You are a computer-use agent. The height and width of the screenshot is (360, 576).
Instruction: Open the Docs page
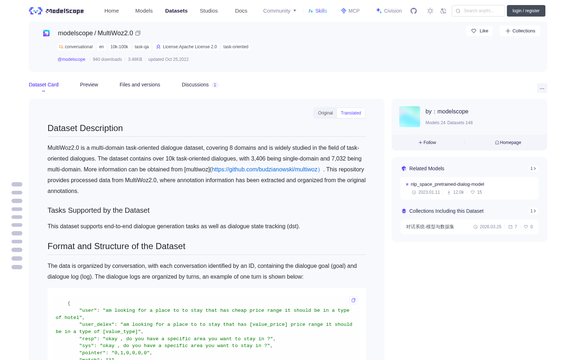241,11
